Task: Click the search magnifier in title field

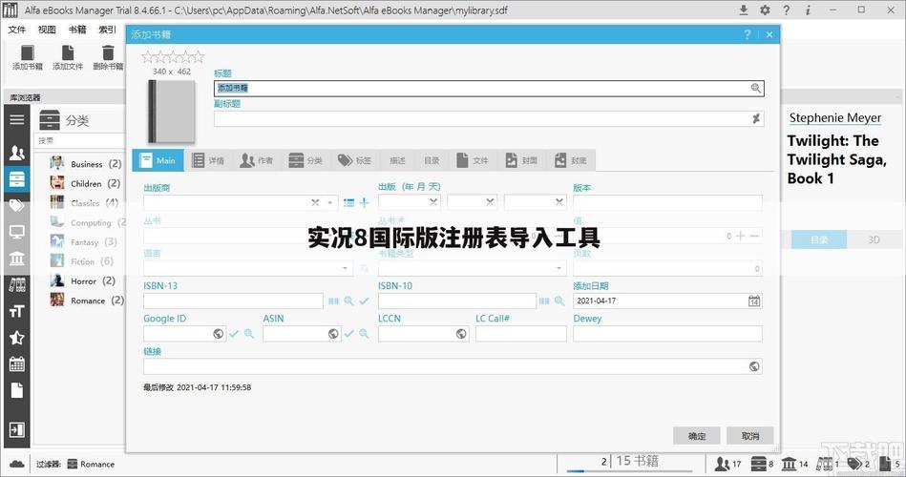Action: (755, 88)
